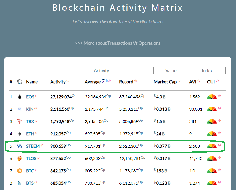Click the BTS BitShares logo icon
Image resolution: width=236 pixels, height=190 pixels.
pos(19,183)
